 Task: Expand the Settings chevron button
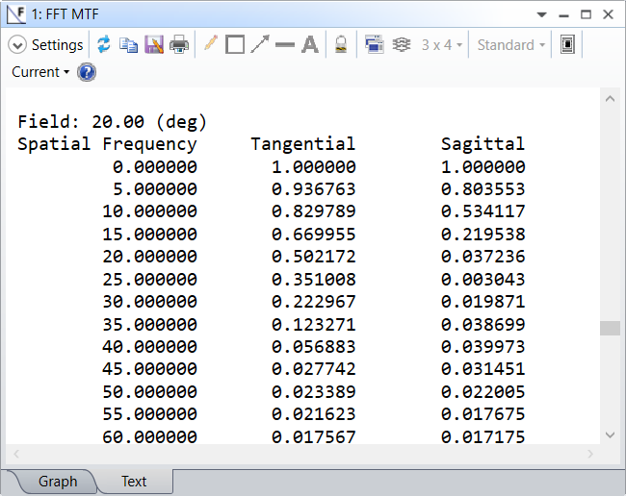(17, 45)
